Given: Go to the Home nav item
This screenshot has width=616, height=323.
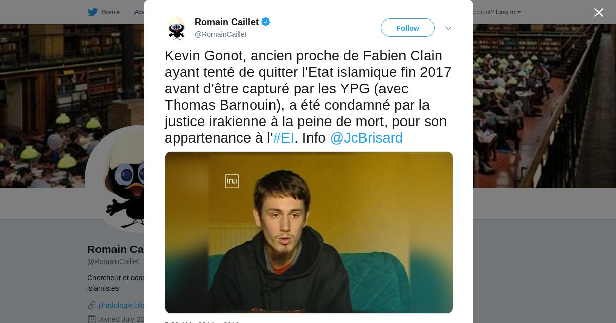Looking at the screenshot, I should click(x=110, y=12).
